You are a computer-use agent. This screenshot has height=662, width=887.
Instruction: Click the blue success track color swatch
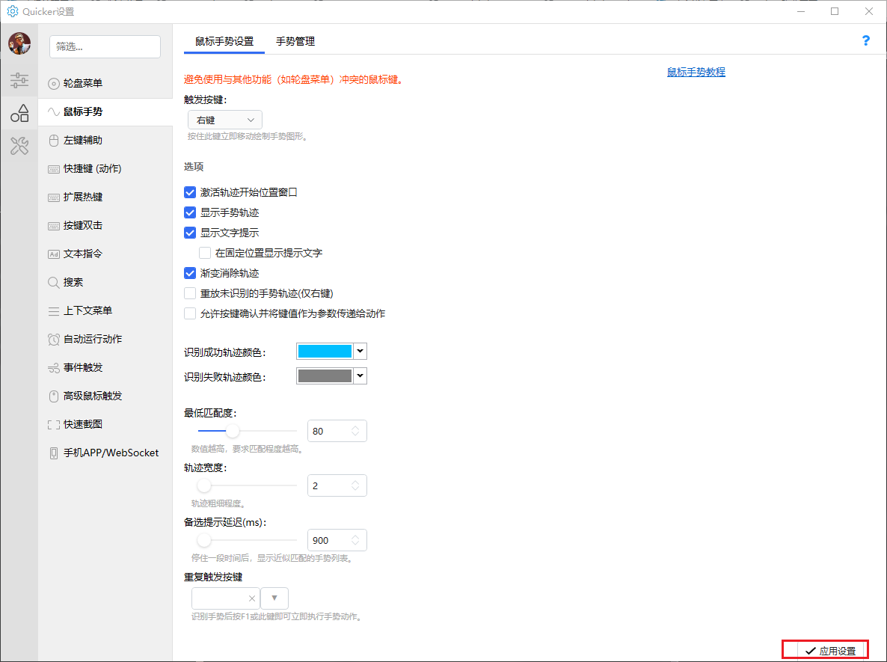click(x=325, y=352)
